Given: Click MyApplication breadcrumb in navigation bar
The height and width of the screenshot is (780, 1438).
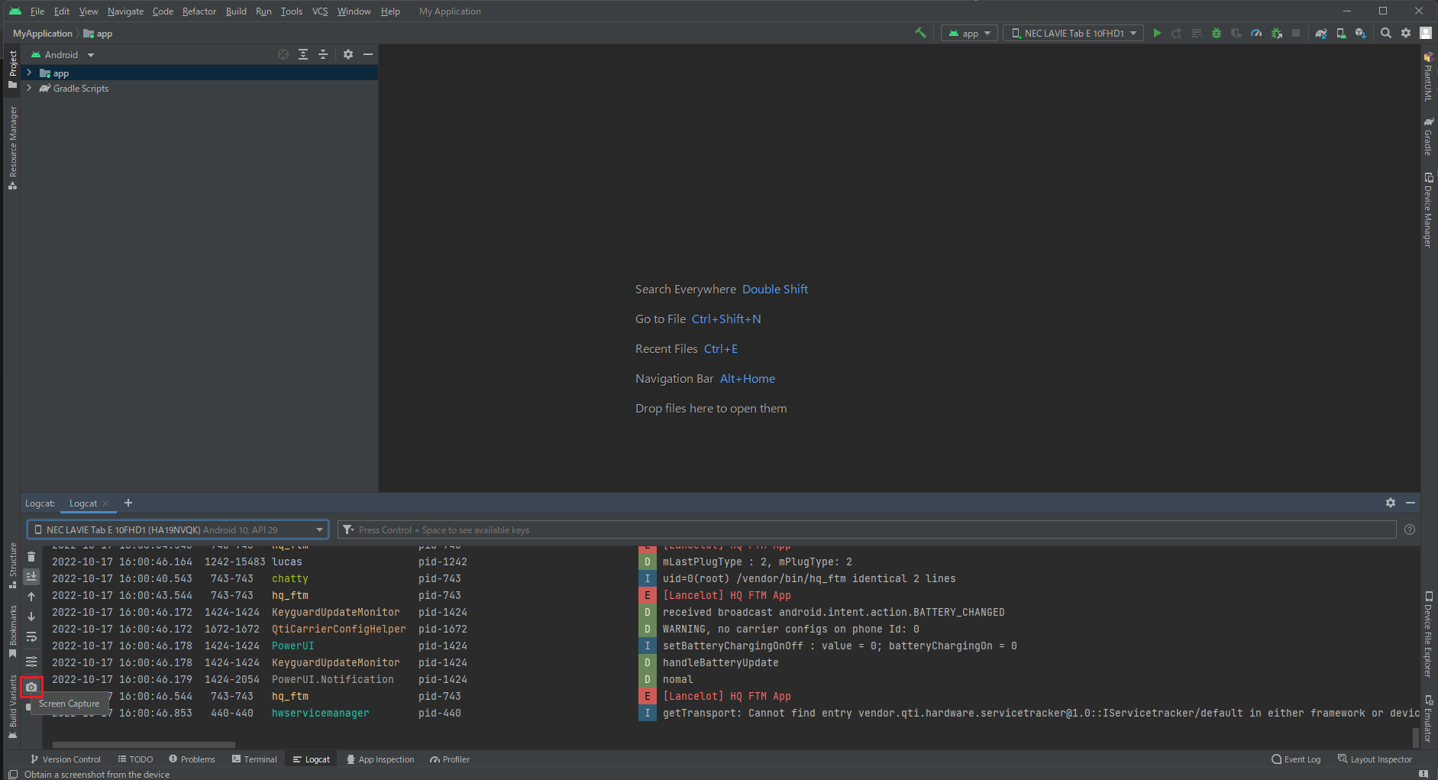Looking at the screenshot, I should tap(43, 33).
